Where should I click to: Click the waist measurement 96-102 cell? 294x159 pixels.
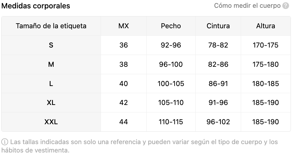click(218, 122)
